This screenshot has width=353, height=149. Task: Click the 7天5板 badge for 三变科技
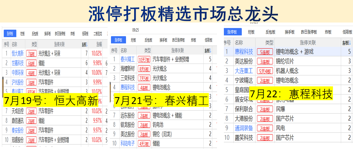(144, 78)
